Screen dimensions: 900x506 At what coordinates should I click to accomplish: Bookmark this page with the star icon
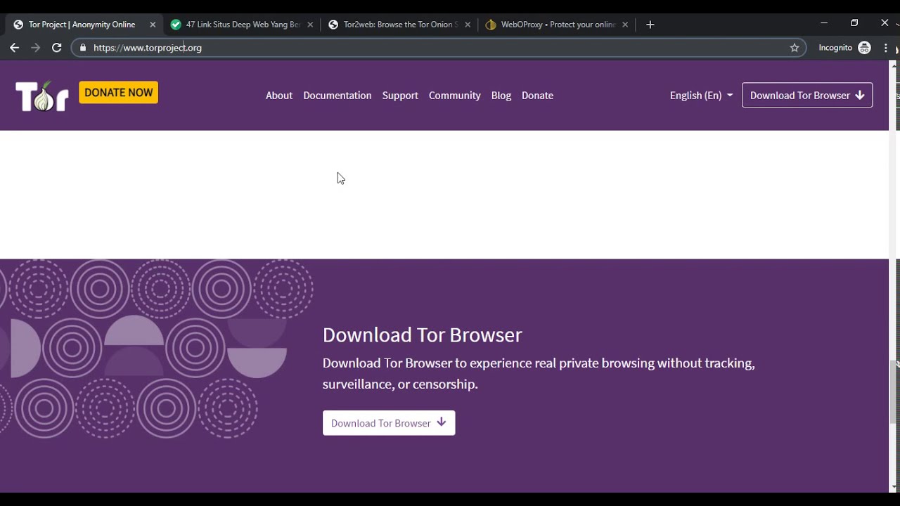pos(795,48)
